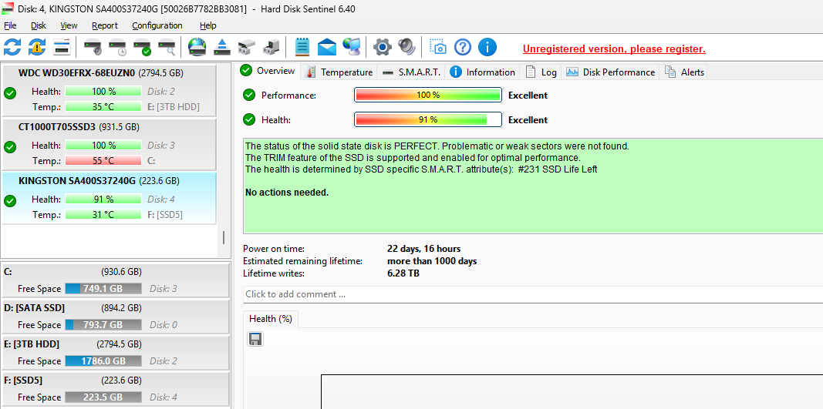Screen dimensions: 823x409
Task: Switch to the Temperature tab
Action: (x=339, y=72)
